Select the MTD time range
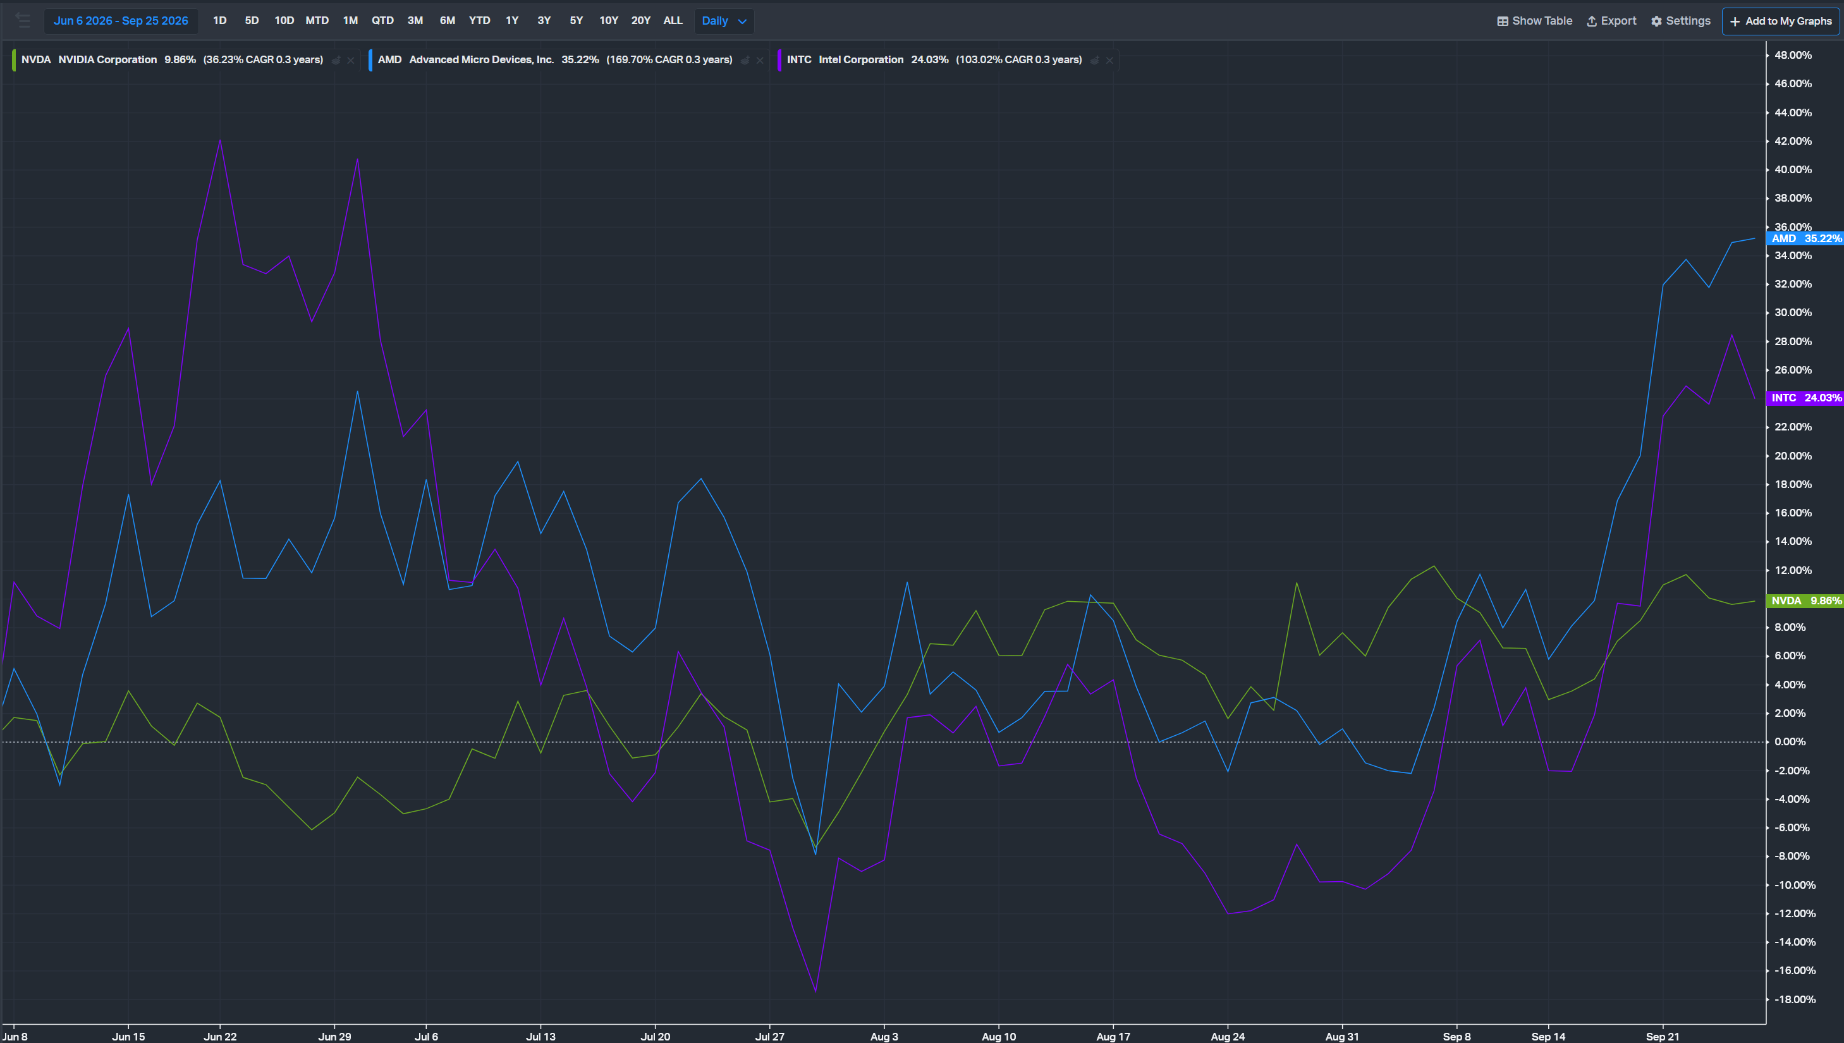Viewport: 1844px width, 1043px height. (x=317, y=21)
